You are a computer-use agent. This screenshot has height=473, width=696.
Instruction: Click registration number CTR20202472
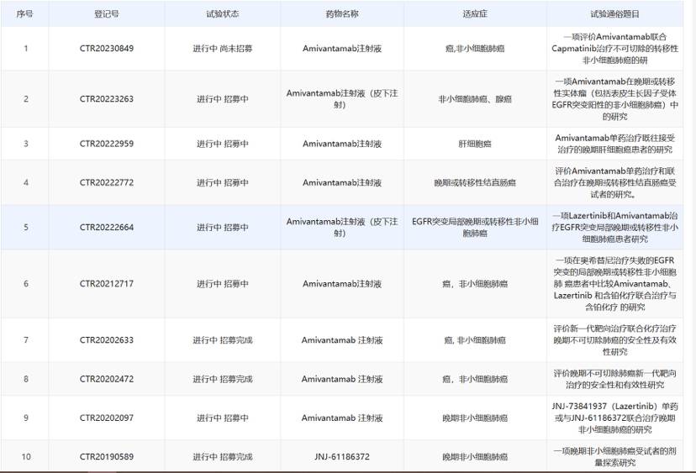106,379
